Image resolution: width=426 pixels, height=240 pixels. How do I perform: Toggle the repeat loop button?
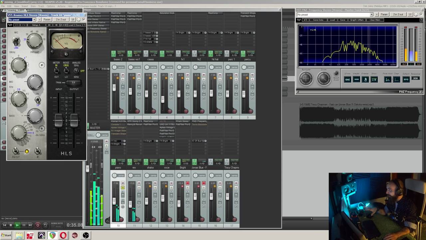pyautogui.click(x=45, y=225)
